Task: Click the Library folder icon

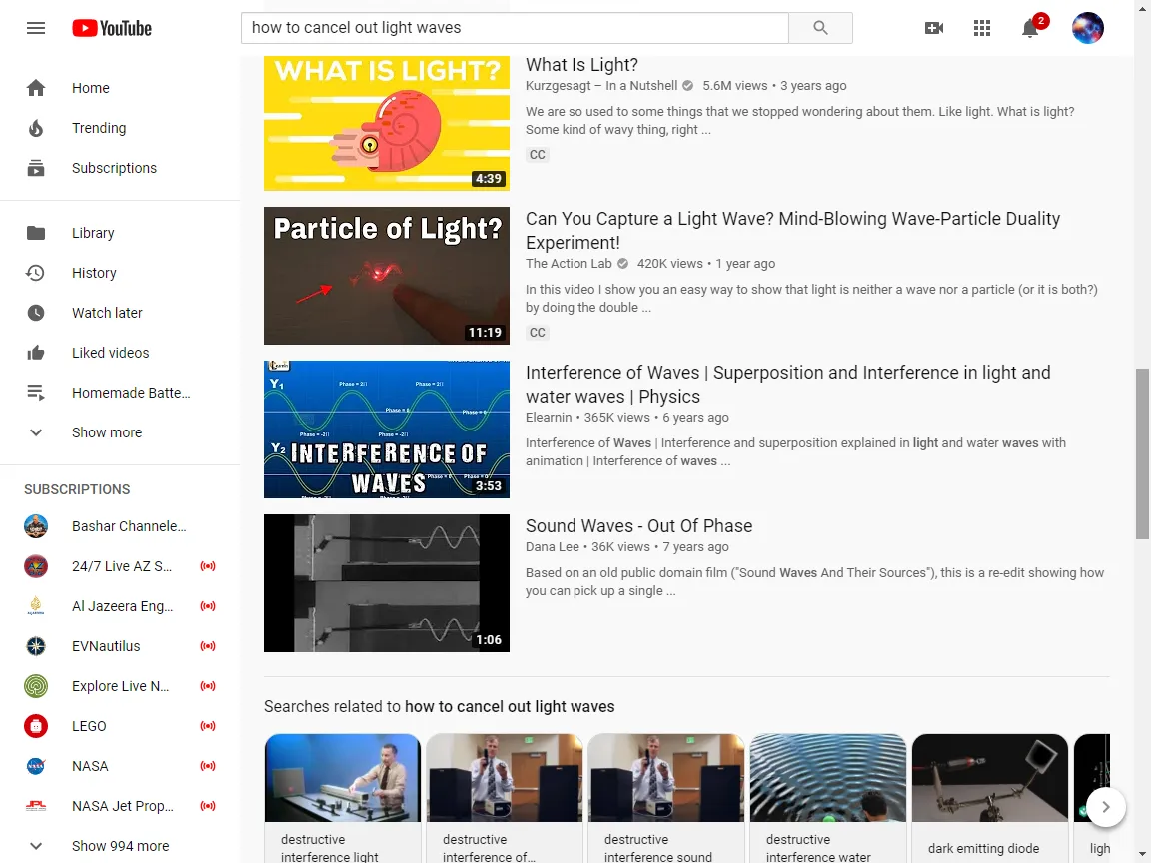Action: pyautogui.click(x=36, y=233)
